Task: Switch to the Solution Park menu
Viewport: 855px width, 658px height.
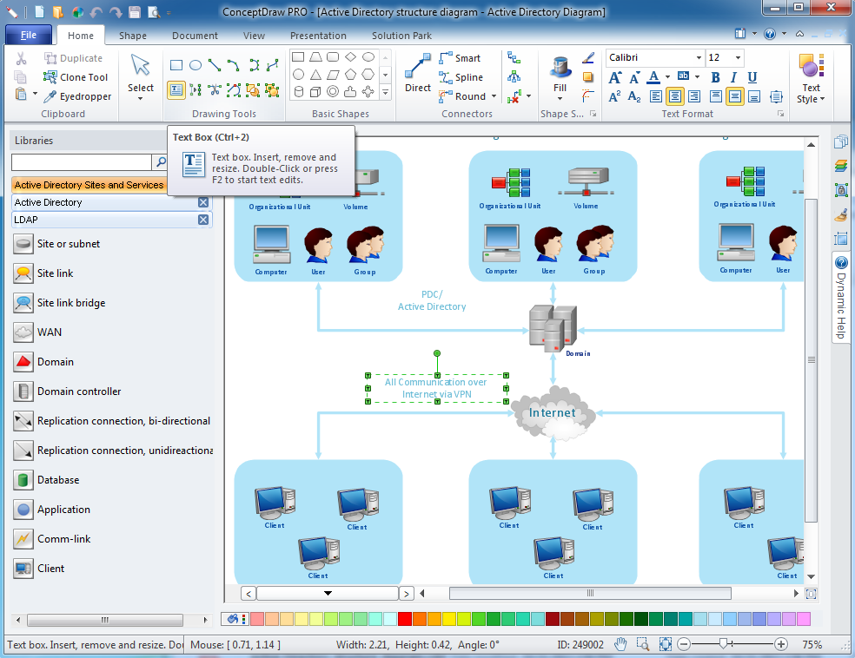Action: 401,36
